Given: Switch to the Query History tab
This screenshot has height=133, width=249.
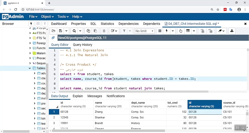Looking at the screenshot, I should 82,45.
